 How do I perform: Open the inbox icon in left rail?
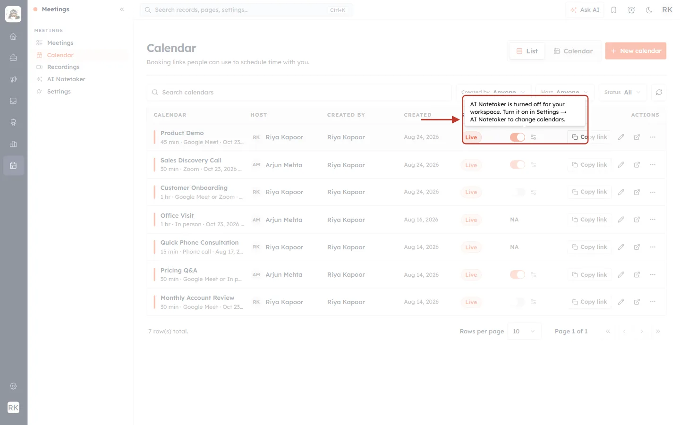(13, 101)
